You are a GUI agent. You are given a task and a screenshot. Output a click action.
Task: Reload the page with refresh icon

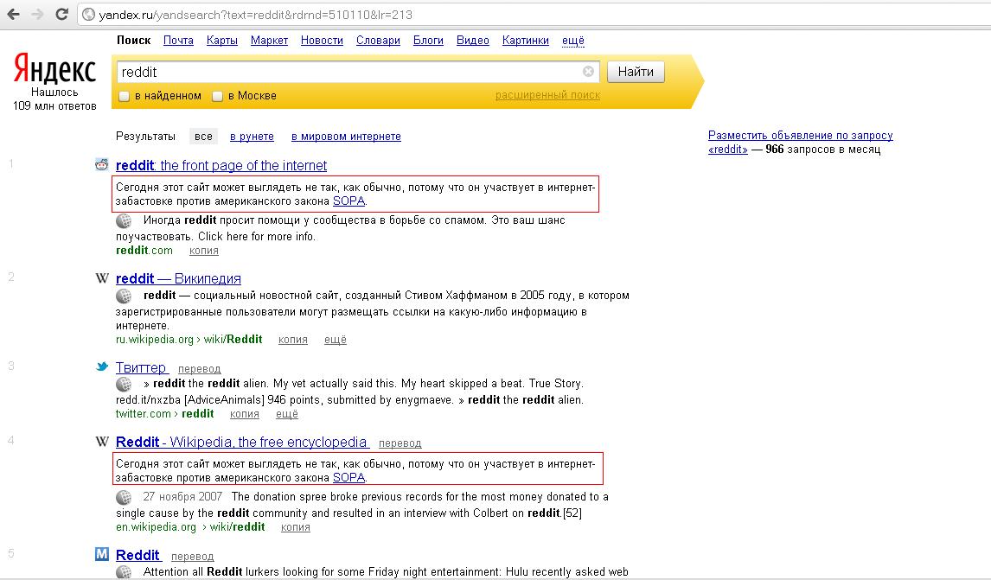coord(61,14)
